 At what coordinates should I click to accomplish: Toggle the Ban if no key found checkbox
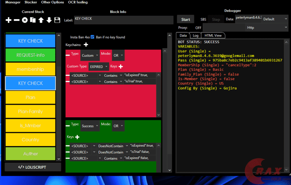92,37
